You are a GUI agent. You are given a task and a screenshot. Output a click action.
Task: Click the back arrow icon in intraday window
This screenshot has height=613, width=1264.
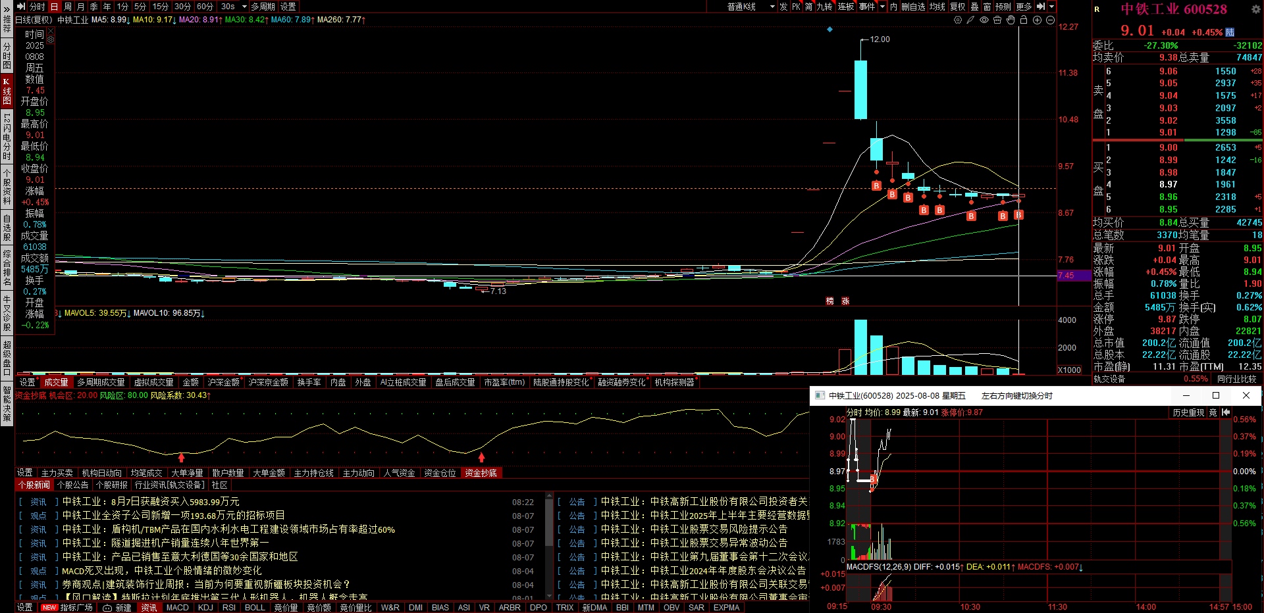1226,412
